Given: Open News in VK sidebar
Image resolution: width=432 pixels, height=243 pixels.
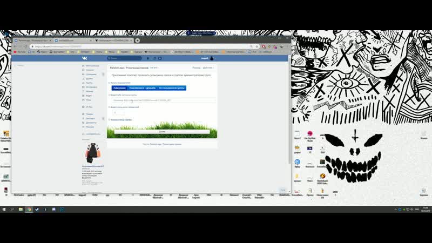Looking at the screenshot, I should click(89, 70).
